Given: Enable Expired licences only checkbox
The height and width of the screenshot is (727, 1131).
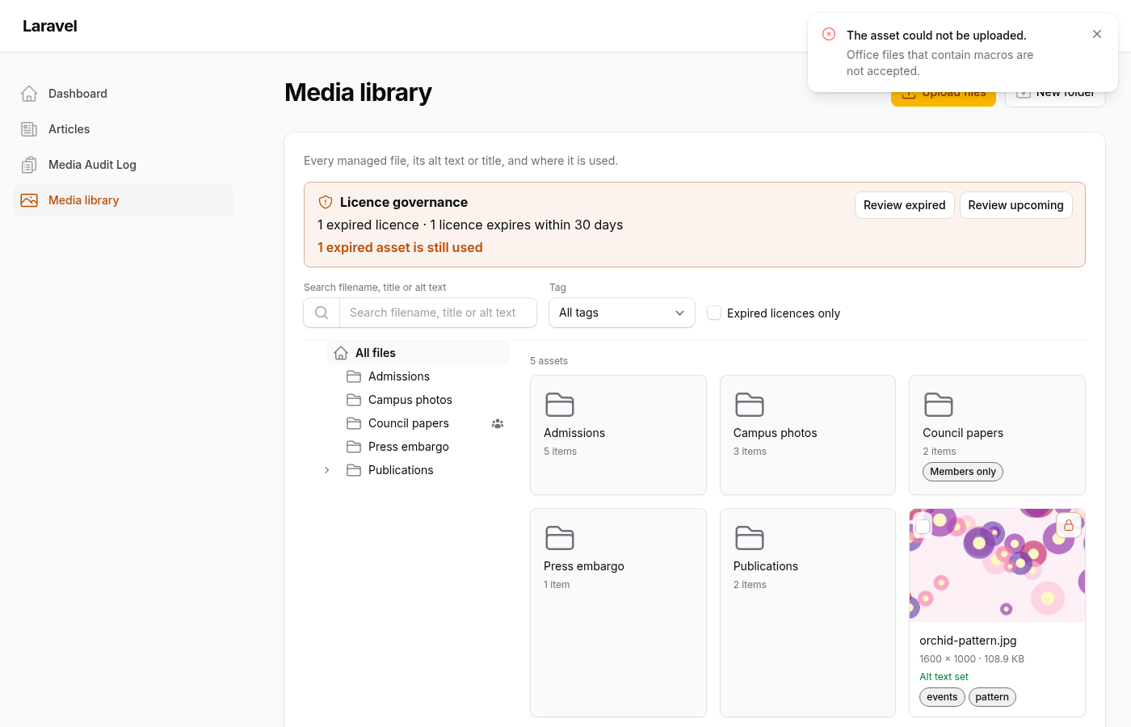Looking at the screenshot, I should (714, 313).
